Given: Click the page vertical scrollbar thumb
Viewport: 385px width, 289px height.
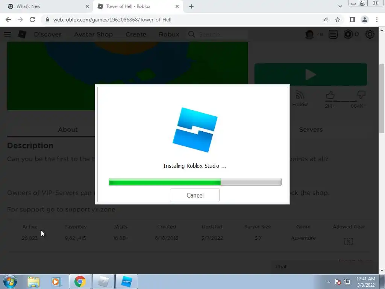Looking at the screenshot, I should point(382,98).
